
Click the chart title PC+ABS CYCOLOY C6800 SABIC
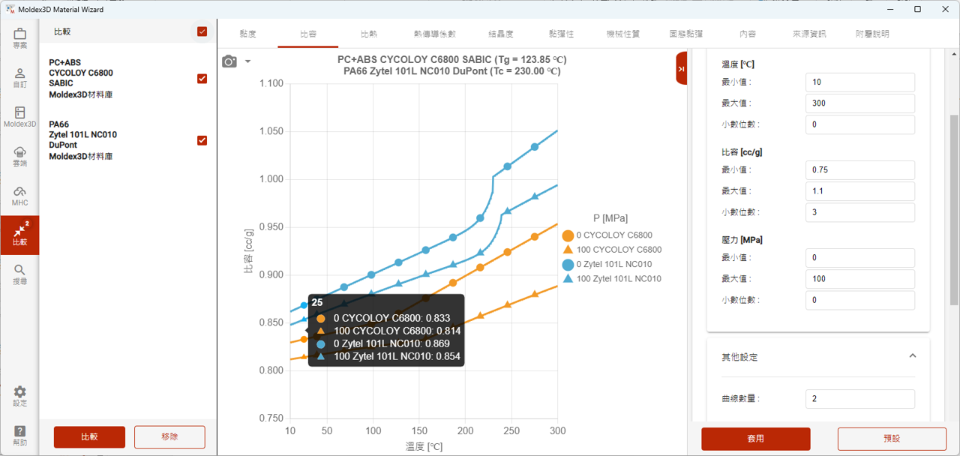click(451, 59)
